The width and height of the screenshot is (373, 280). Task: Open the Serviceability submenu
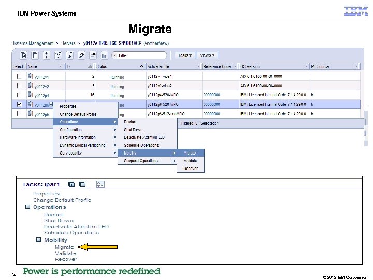[x=85, y=153]
